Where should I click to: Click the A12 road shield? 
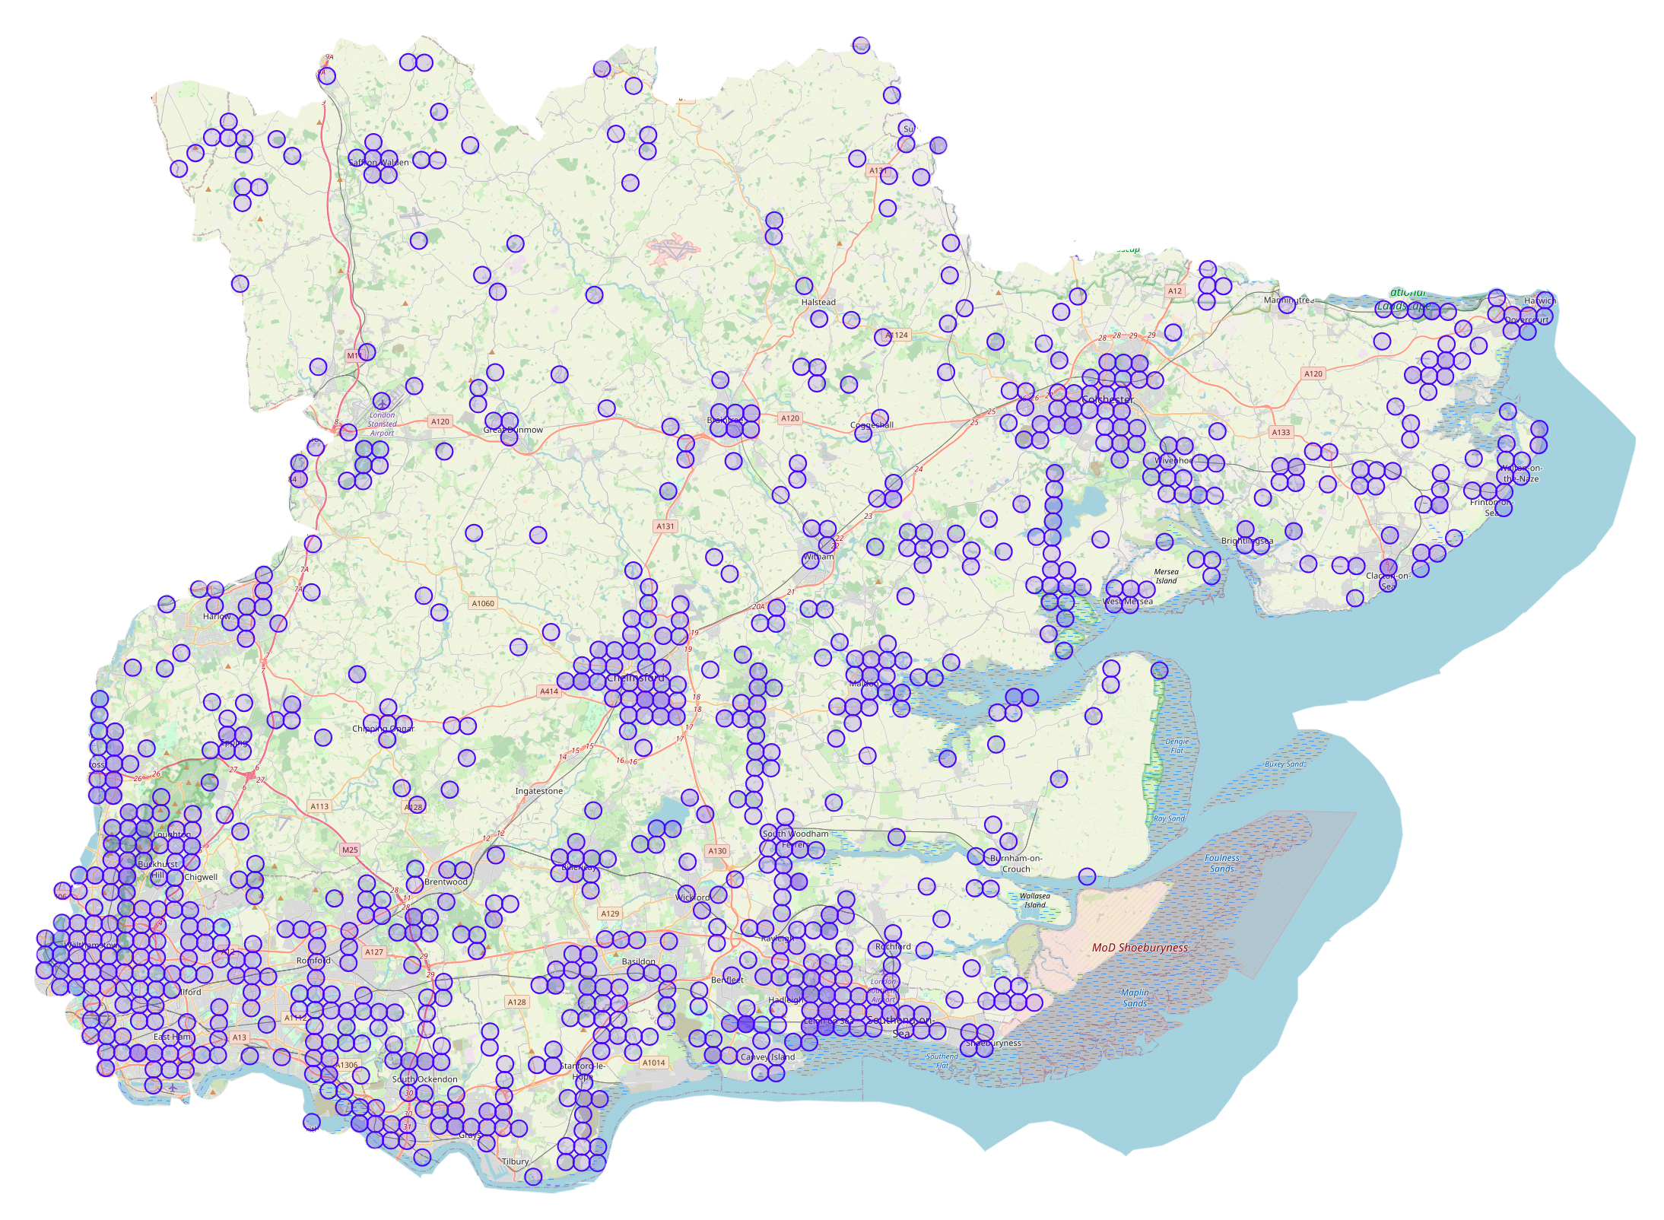point(1175,291)
